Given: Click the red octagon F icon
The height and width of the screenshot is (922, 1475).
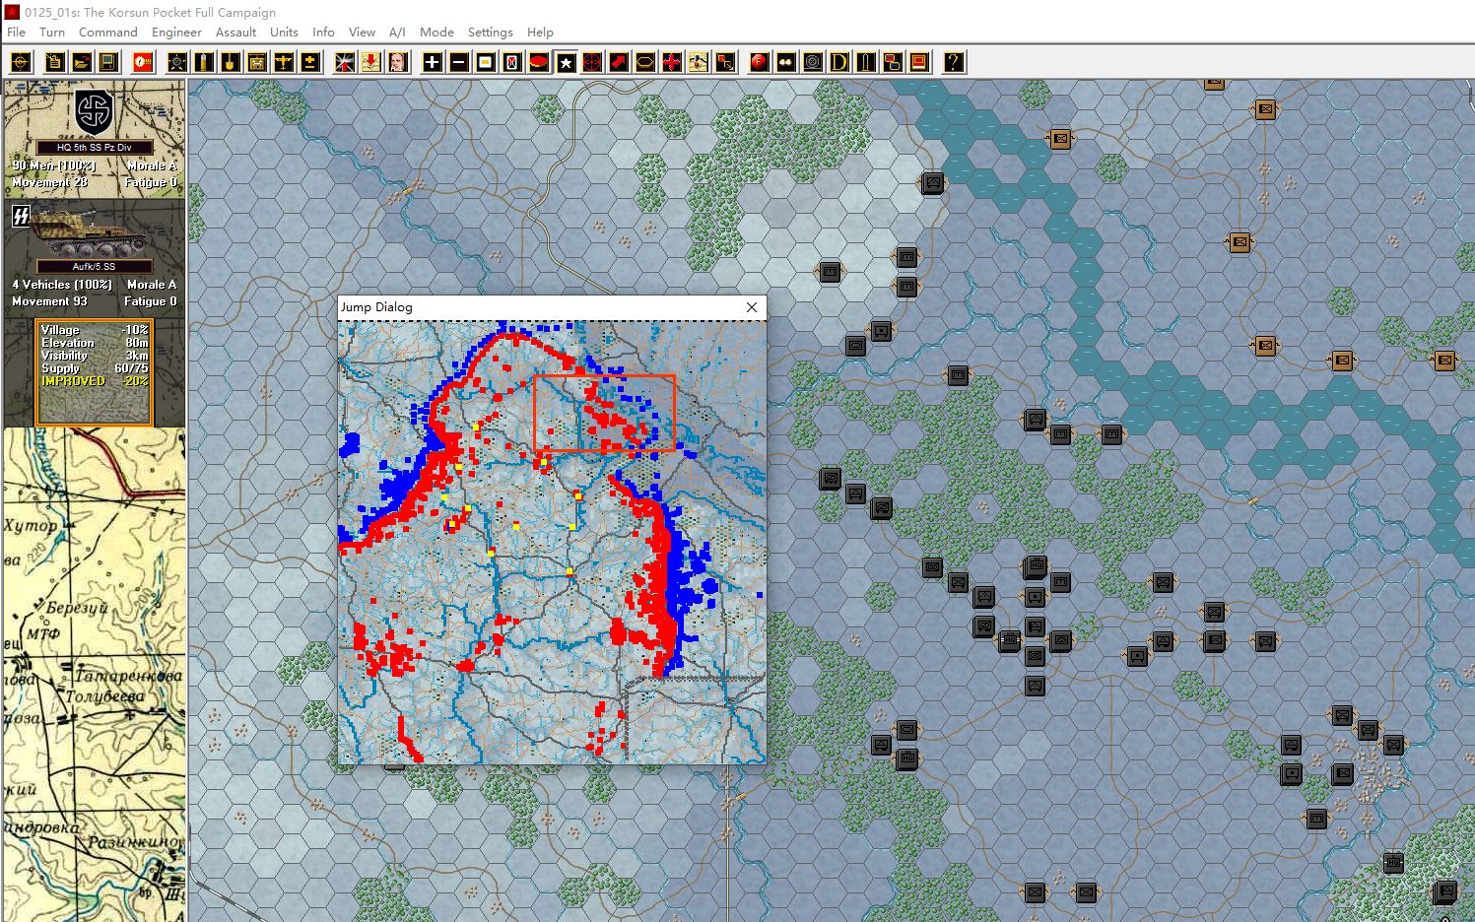Looking at the screenshot, I should 759,62.
